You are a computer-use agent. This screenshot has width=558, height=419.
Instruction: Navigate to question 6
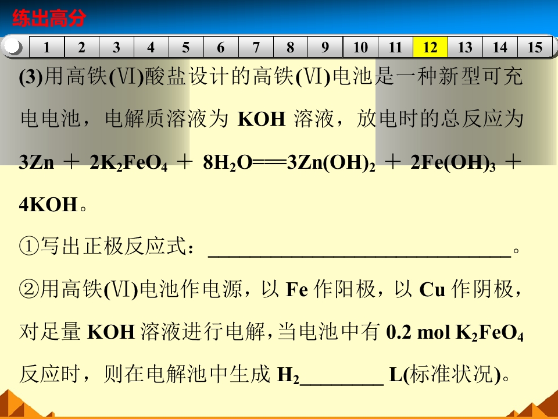click(221, 47)
